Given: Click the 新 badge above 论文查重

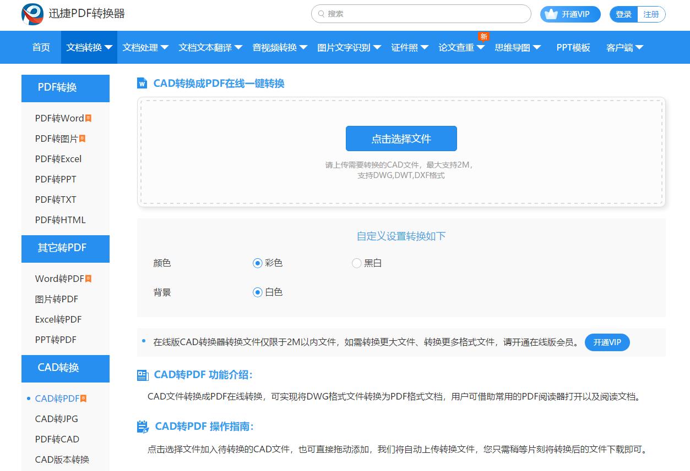Looking at the screenshot, I should pyautogui.click(x=483, y=36).
